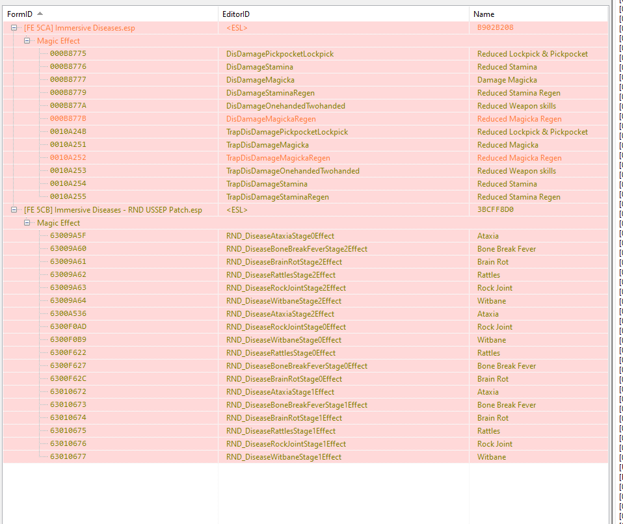Click Rattles name for RND_DiseaseRattlesStage0Effect

tap(488, 353)
